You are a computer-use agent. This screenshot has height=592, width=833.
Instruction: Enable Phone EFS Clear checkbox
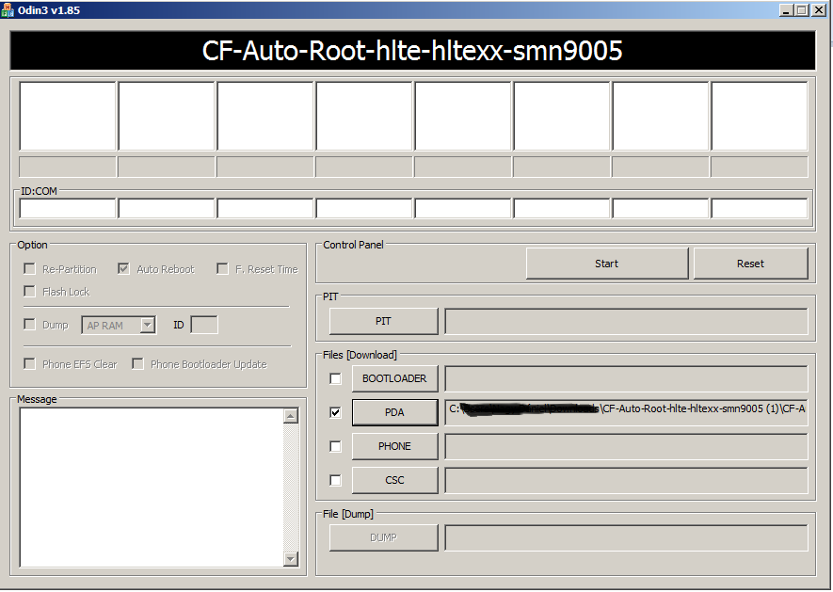pyautogui.click(x=30, y=363)
